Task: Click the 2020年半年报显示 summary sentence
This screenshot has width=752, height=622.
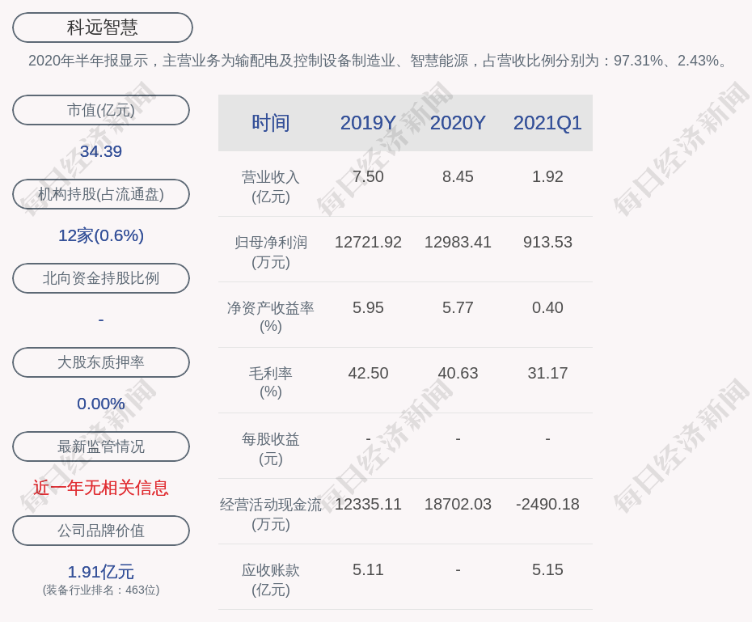Action: (x=379, y=61)
